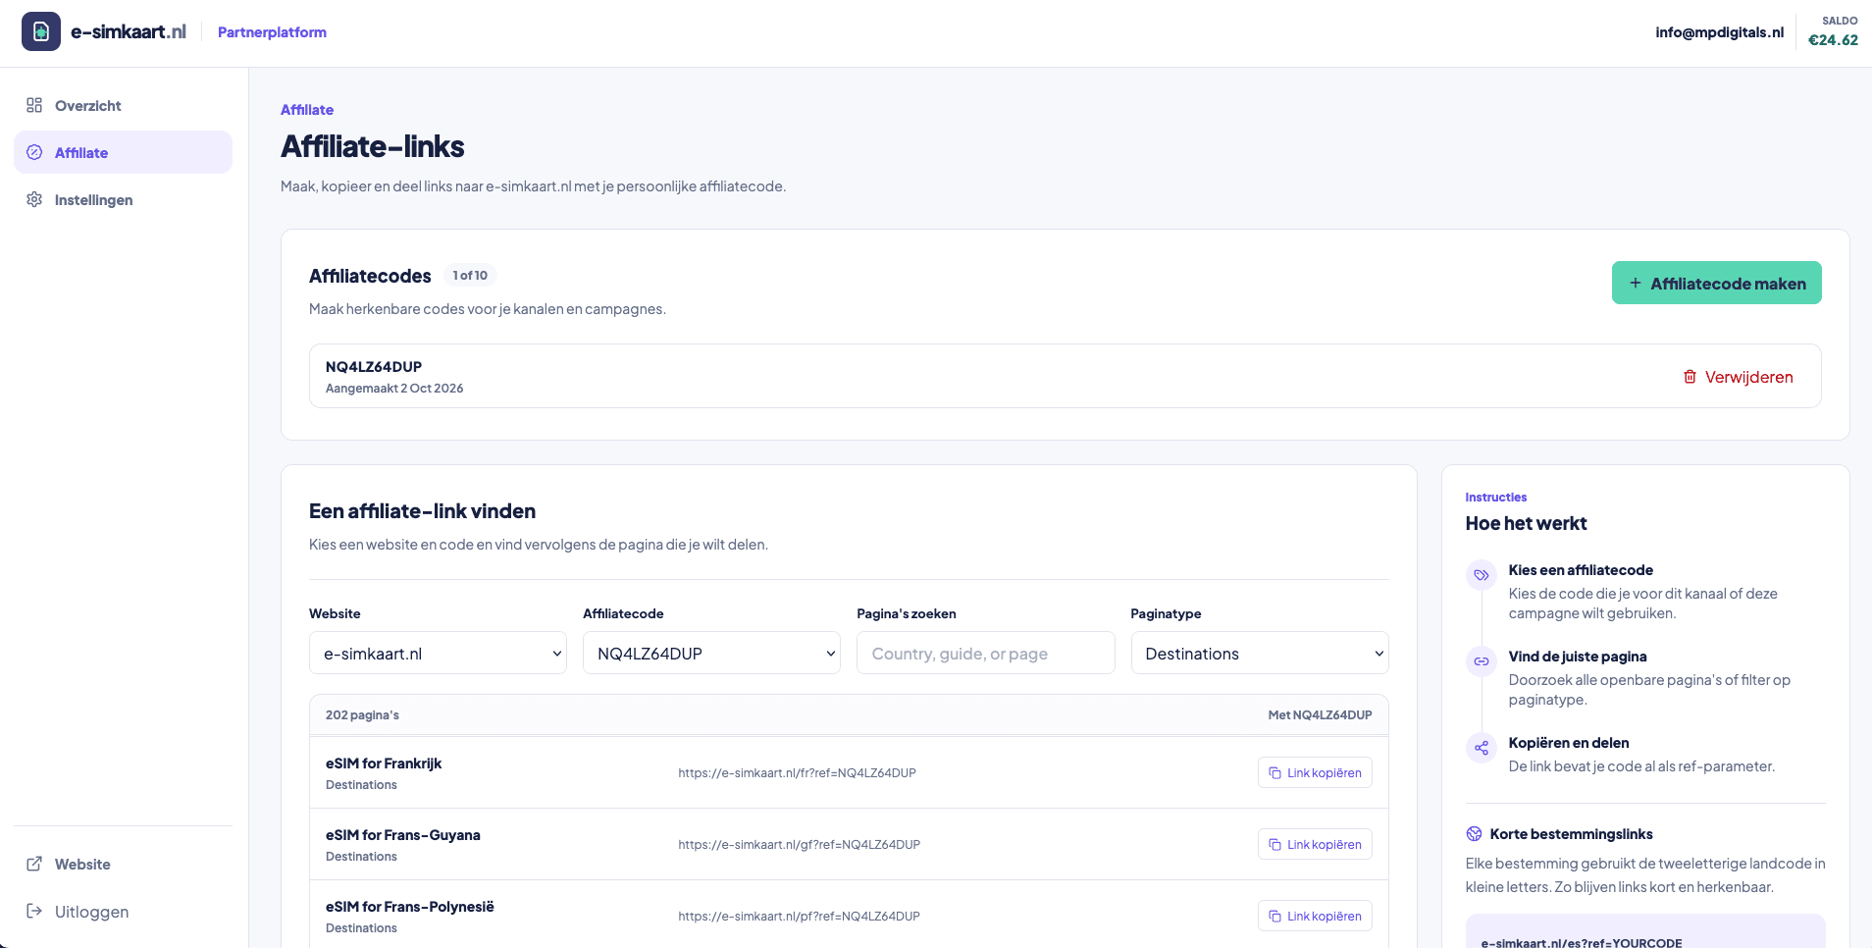This screenshot has height=948, width=1872.
Task: Copy link for eSIM for Frankrijk
Action: click(x=1315, y=772)
